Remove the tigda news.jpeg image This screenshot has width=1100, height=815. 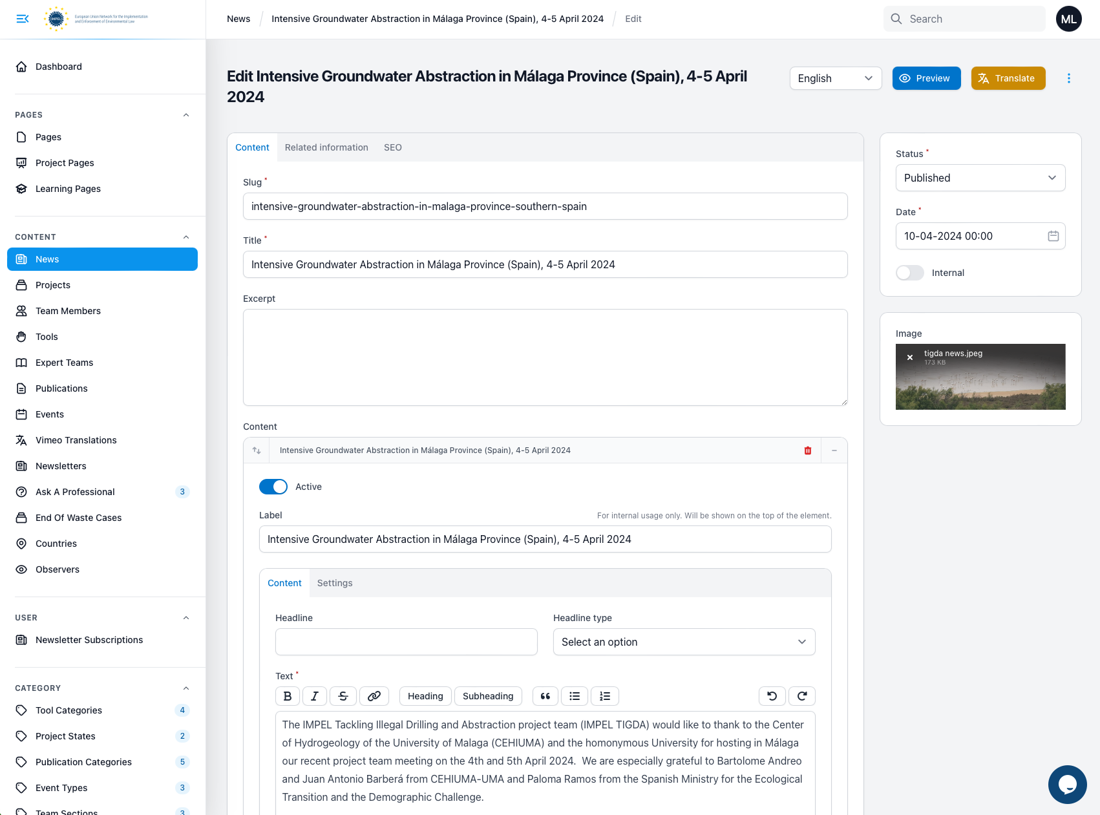910,357
